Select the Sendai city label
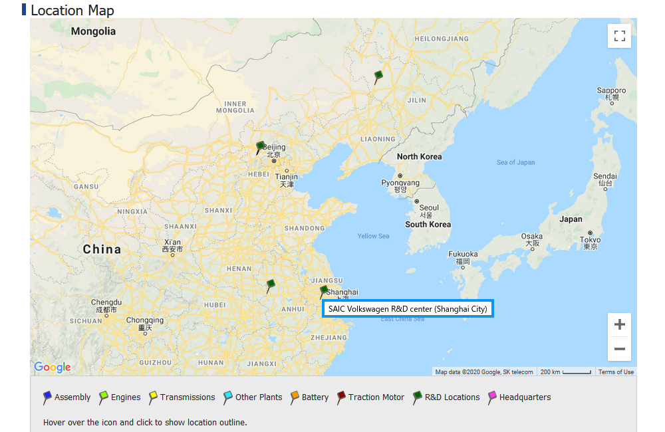Viewport: 665px width, 432px height. 605,179
